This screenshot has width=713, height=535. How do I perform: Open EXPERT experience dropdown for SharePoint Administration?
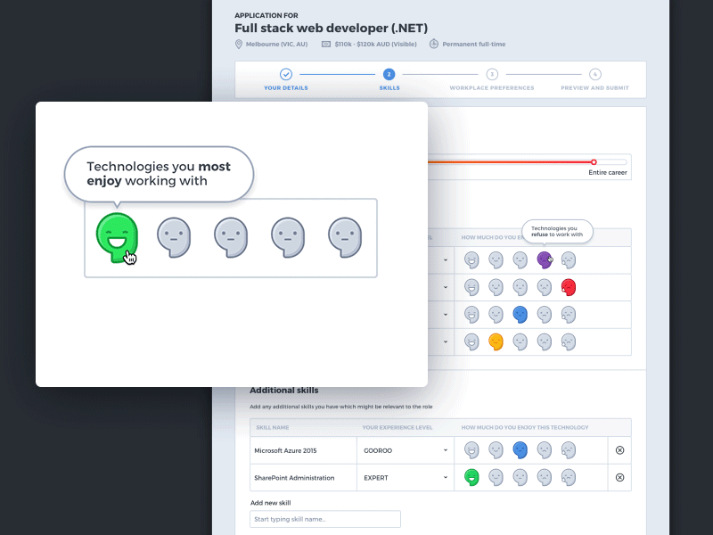pos(406,478)
